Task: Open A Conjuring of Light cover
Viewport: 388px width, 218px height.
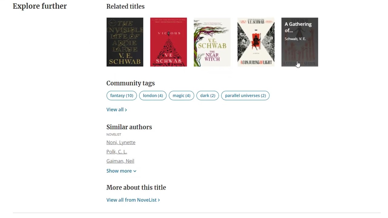Action: point(256,42)
